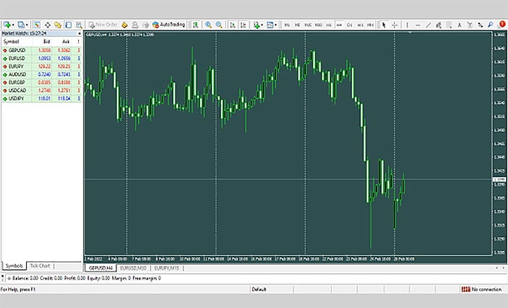Select the Vertical Line drawing tool
This screenshot has height=308, width=508.
click(407, 25)
